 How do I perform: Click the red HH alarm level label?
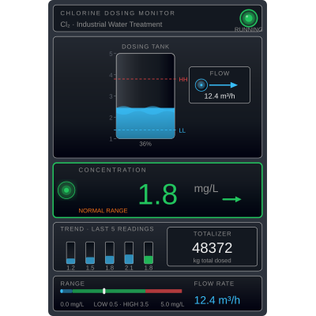pyautogui.click(x=183, y=79)
